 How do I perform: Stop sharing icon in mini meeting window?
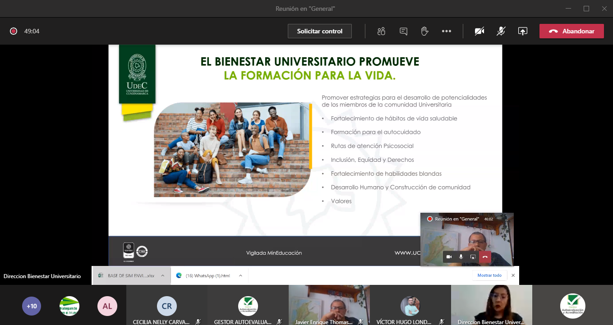[x=473, y=256]
